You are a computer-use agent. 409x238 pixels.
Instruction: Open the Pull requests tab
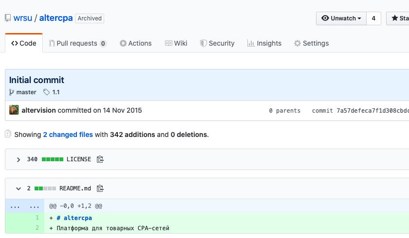click(x=77, y=43)
